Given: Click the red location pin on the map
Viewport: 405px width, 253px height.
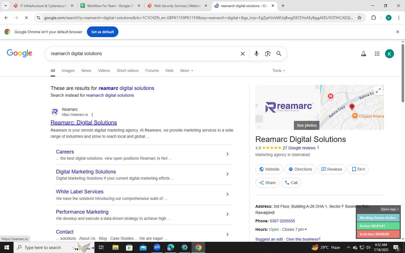Looking at the screenshot, I should (x=352, y=107).
